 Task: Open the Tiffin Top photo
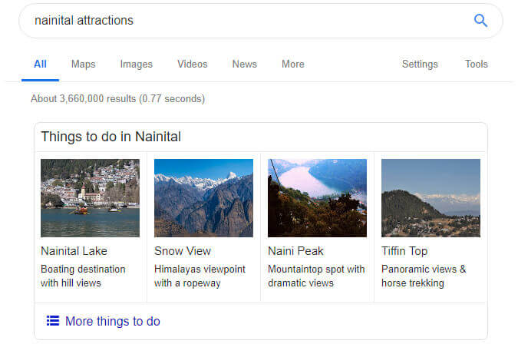point(431,198)
